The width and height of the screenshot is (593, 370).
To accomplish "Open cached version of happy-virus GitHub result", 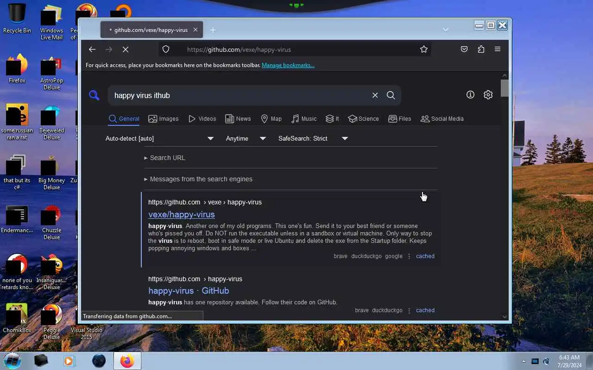I will tap(425, 310).
